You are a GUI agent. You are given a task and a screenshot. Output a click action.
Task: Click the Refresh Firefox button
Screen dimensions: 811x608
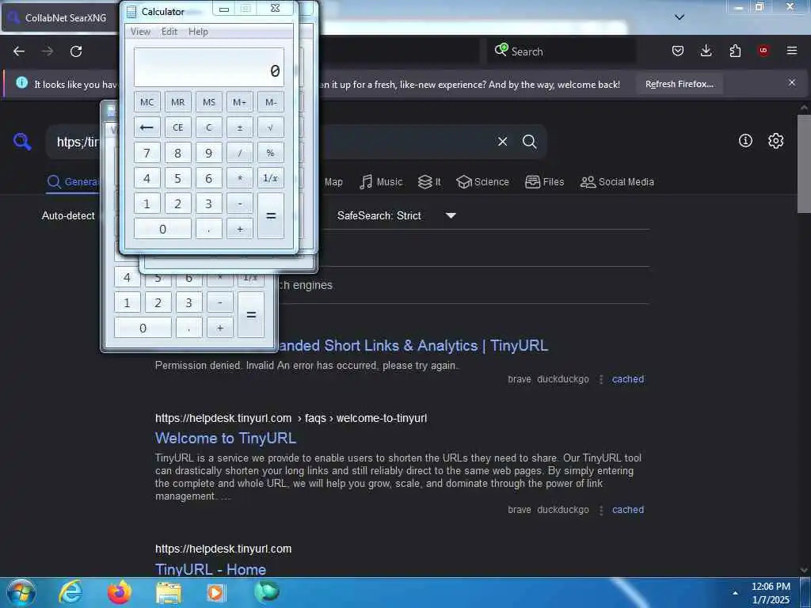pyautogui.click(x=679, y=84)
